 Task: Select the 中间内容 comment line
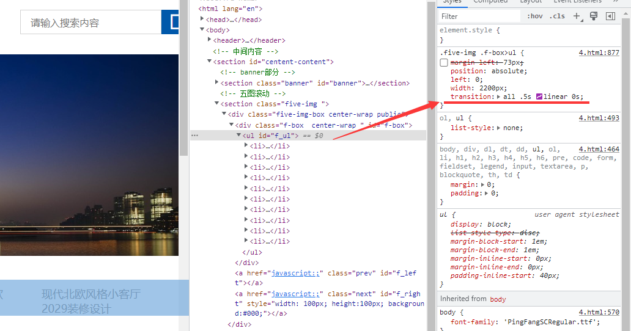click(245, 51)
